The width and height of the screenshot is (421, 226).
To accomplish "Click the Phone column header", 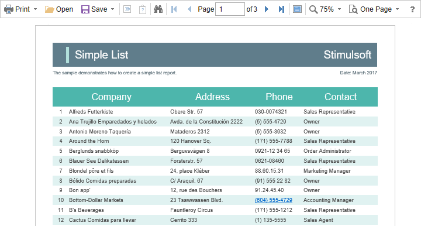I will pos(279,97).
